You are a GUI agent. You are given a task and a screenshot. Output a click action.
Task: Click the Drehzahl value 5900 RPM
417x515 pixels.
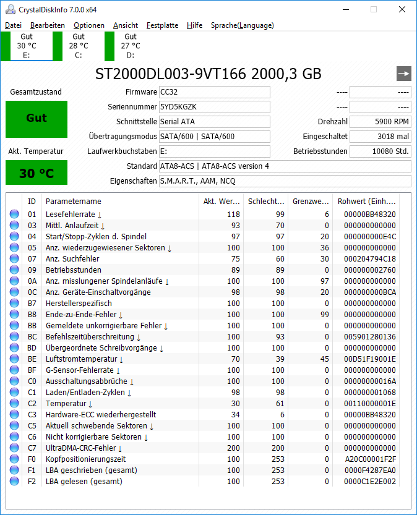380,122
